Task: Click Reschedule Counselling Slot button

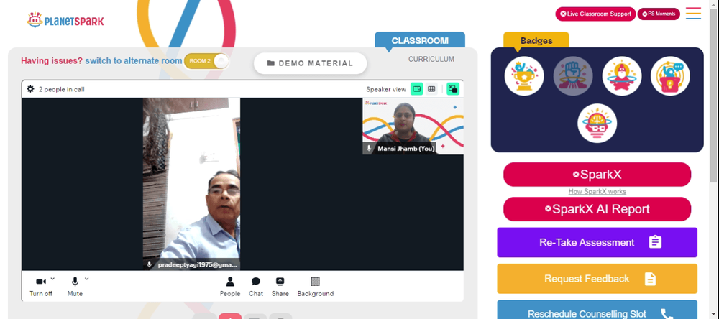Action: click(597, 310)
